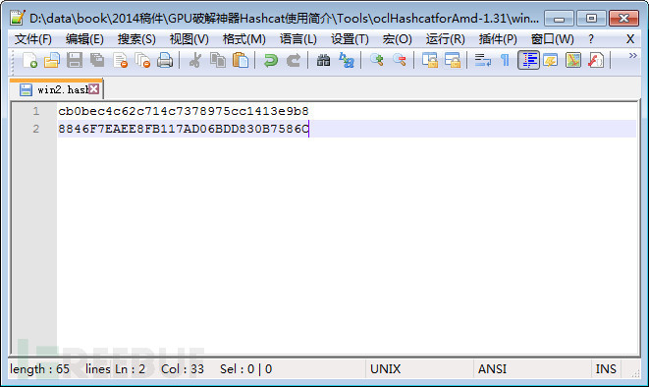Screen dimensions: 649x387
Task: Minimize the Notepad++ window
Action: pos(560,19)
